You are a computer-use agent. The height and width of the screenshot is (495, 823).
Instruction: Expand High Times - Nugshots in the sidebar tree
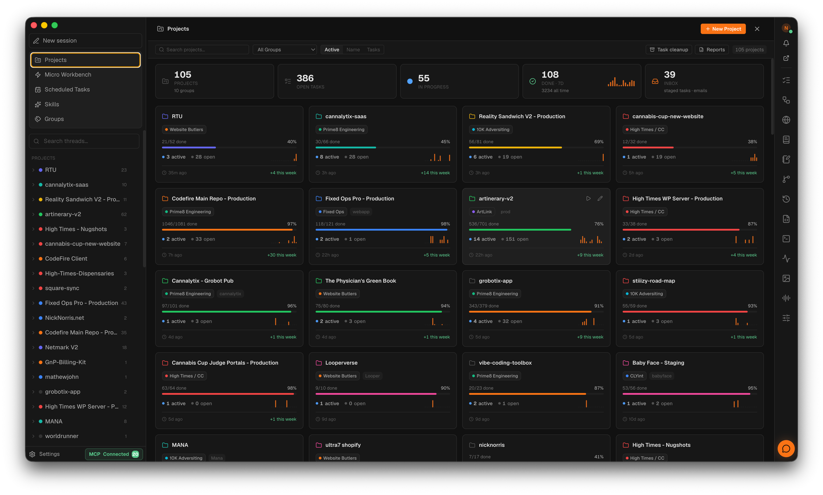tap(33, 229)
